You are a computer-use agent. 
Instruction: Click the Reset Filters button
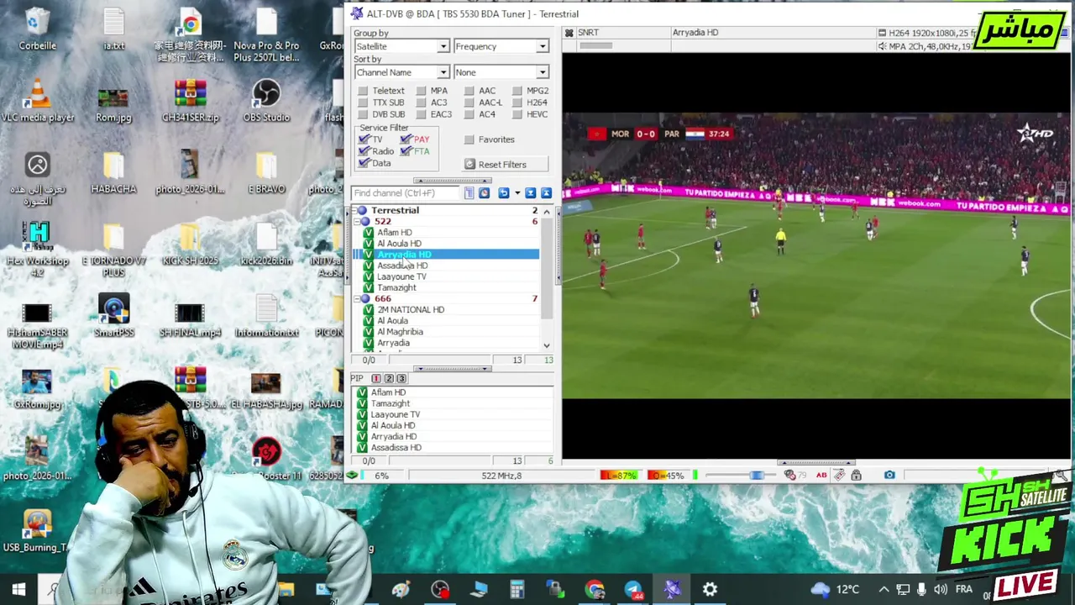pyautogui.click(x=506, y=165)
